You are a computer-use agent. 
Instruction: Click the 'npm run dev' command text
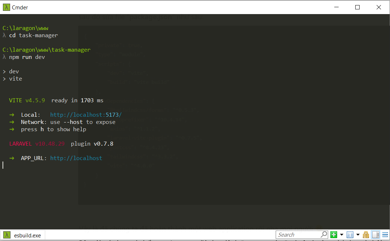point(27,57)
